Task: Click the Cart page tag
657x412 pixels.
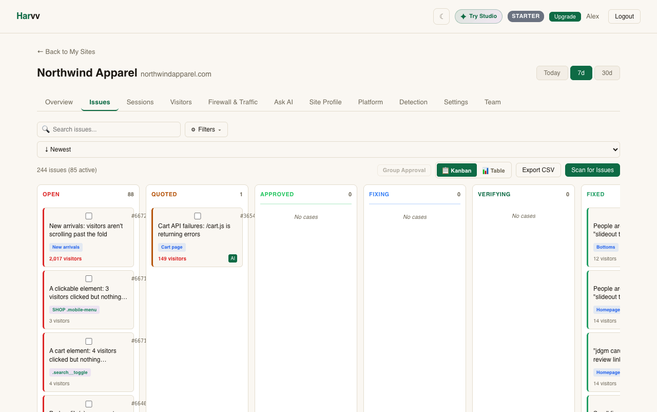Action: pos(172,247)
